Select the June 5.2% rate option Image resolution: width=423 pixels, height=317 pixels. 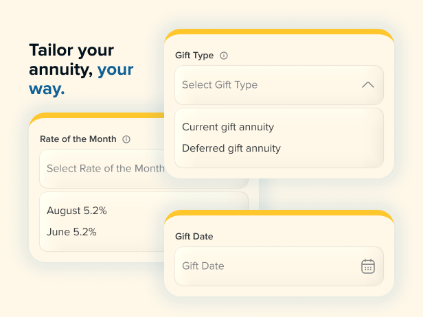(71, 232)
